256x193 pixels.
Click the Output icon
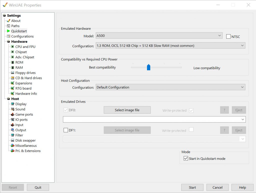tap(12, 130)
